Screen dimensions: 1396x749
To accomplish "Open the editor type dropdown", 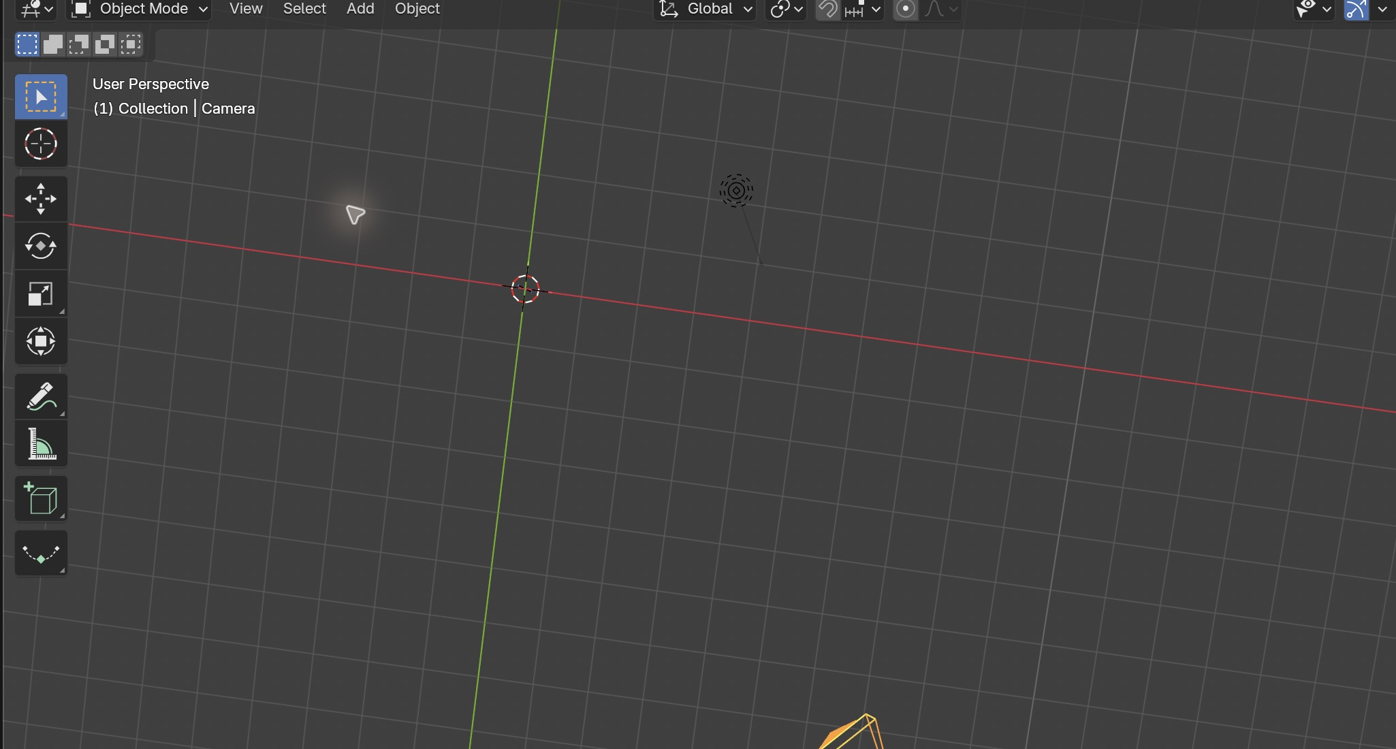I will tap(37, 9).
